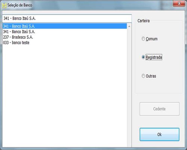The image size is (187, 150).
Task: Click the yellow application icon in title bar
Action: coord(4,5)
